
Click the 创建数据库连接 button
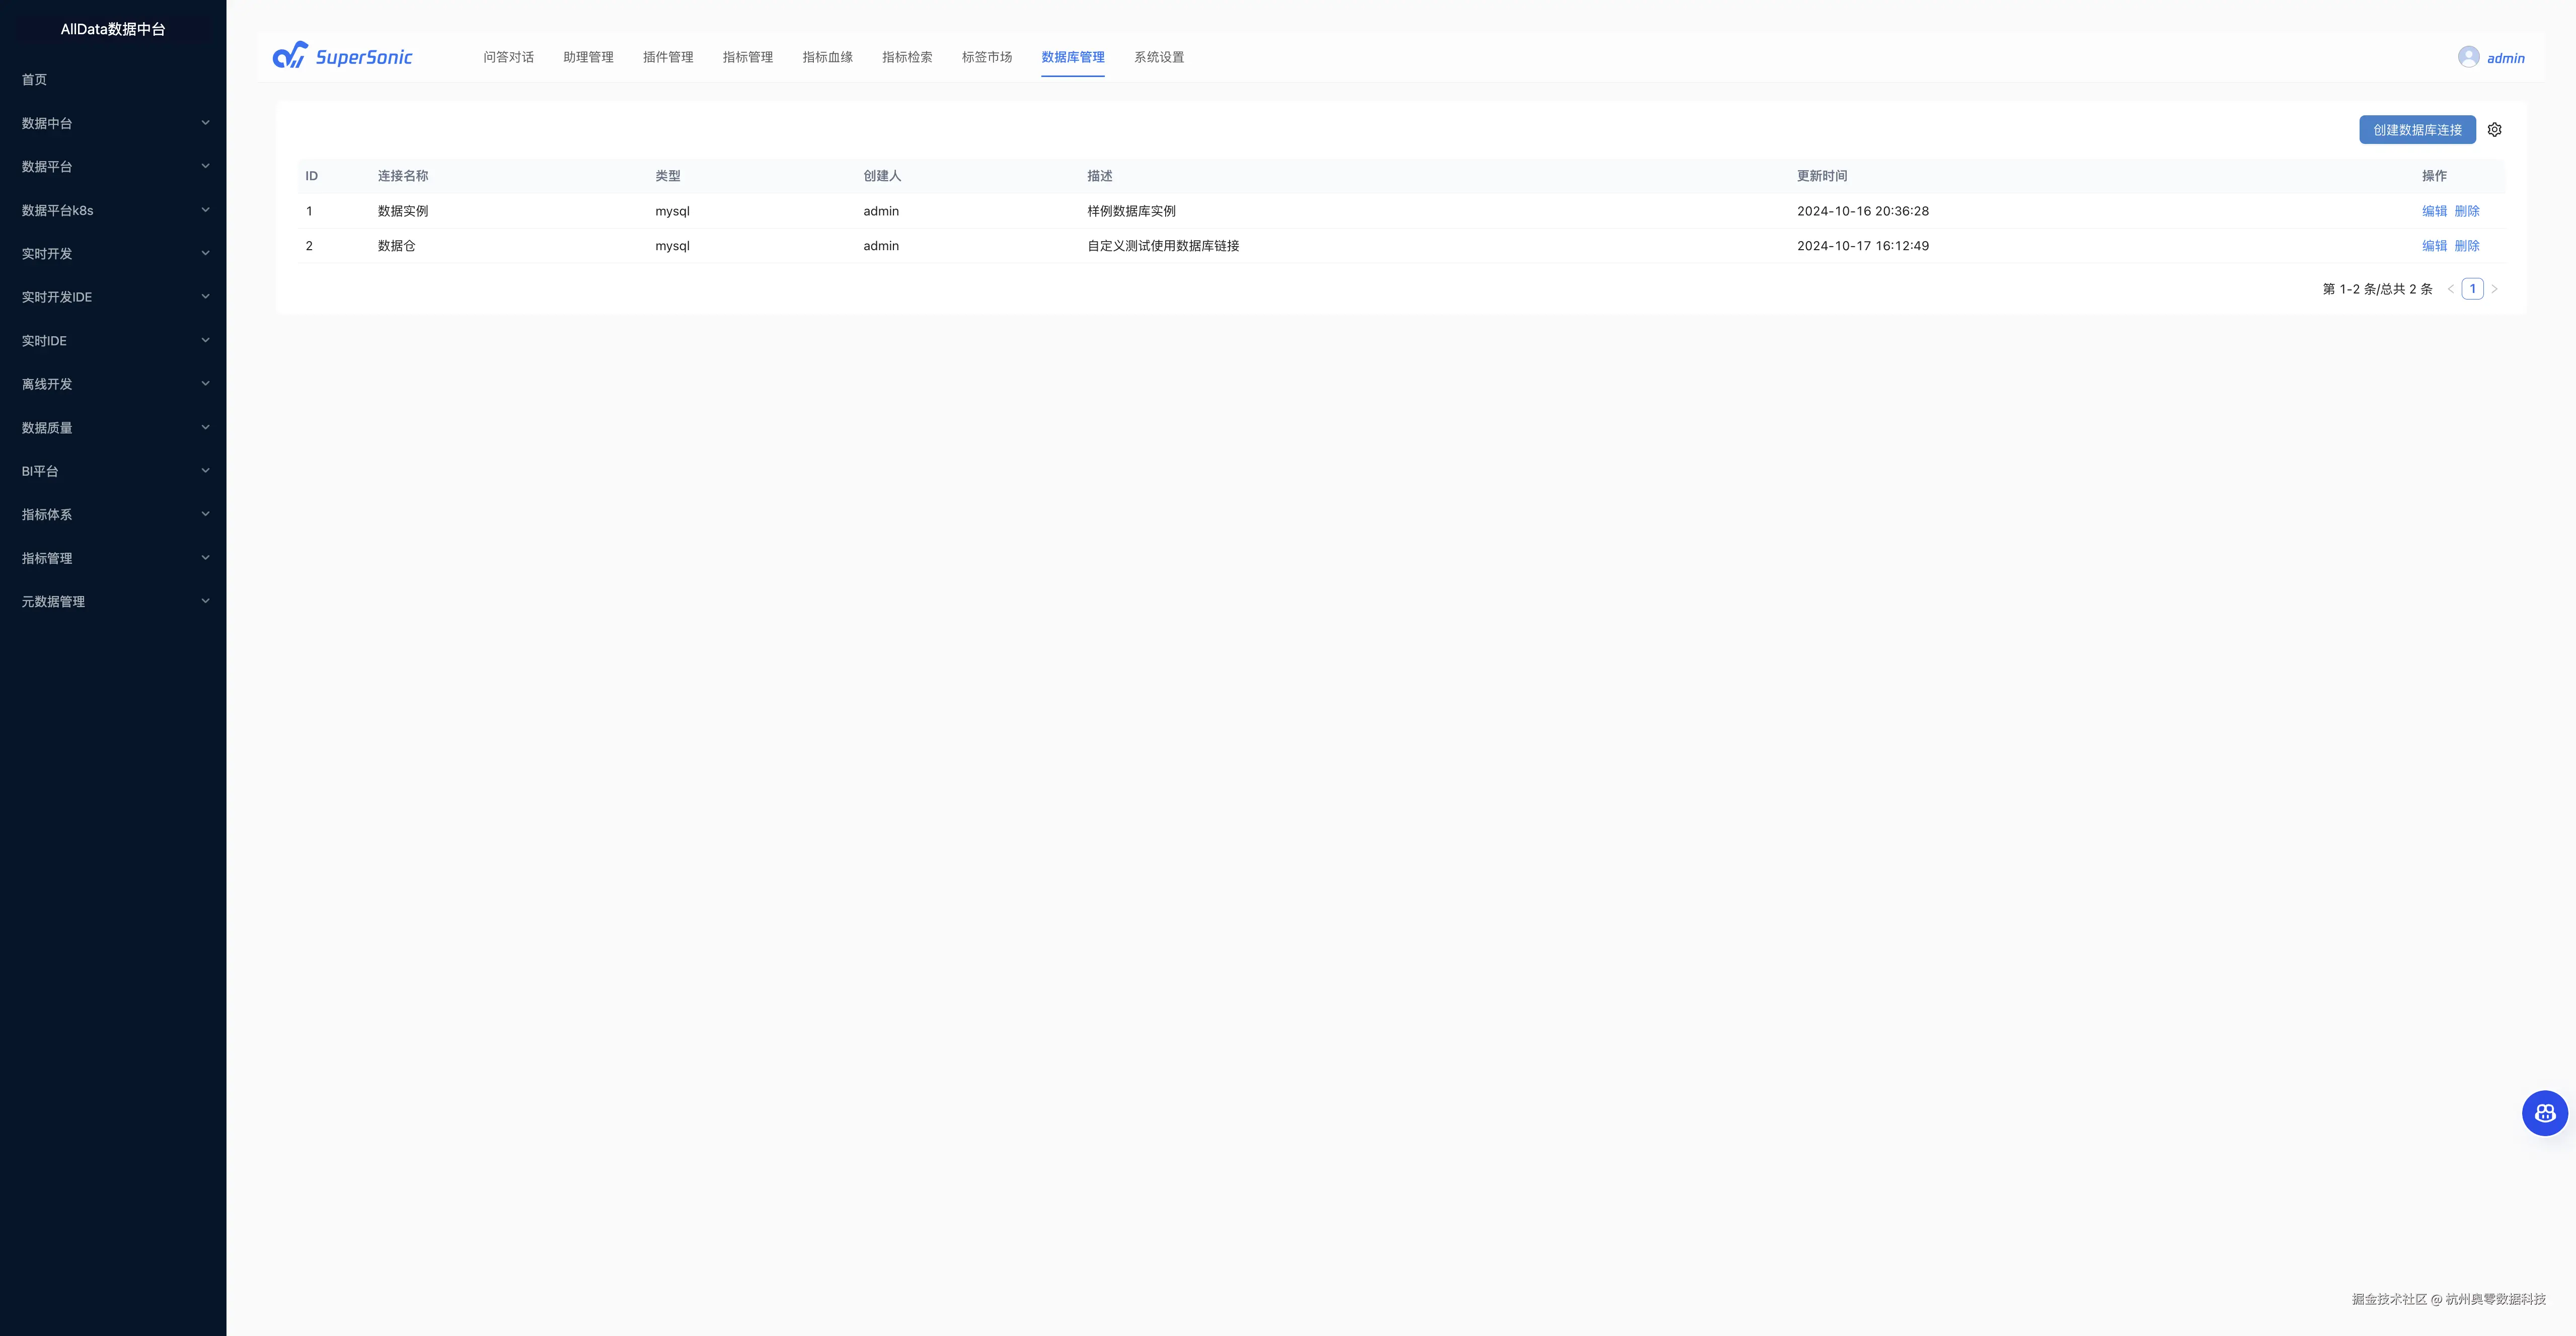click(x=2416, y=130)
